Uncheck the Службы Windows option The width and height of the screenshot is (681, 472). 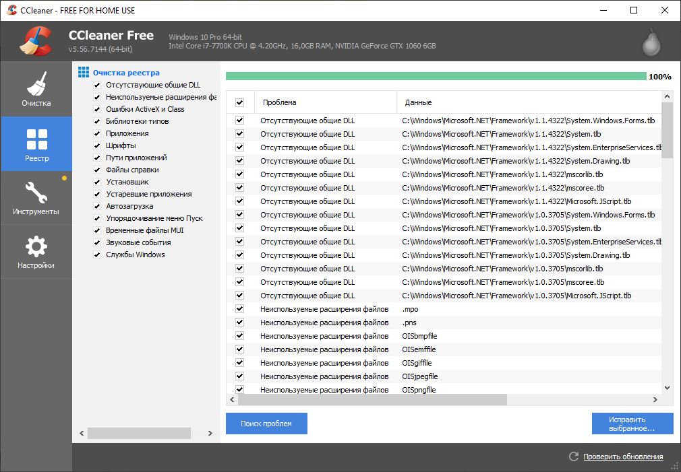98,255
